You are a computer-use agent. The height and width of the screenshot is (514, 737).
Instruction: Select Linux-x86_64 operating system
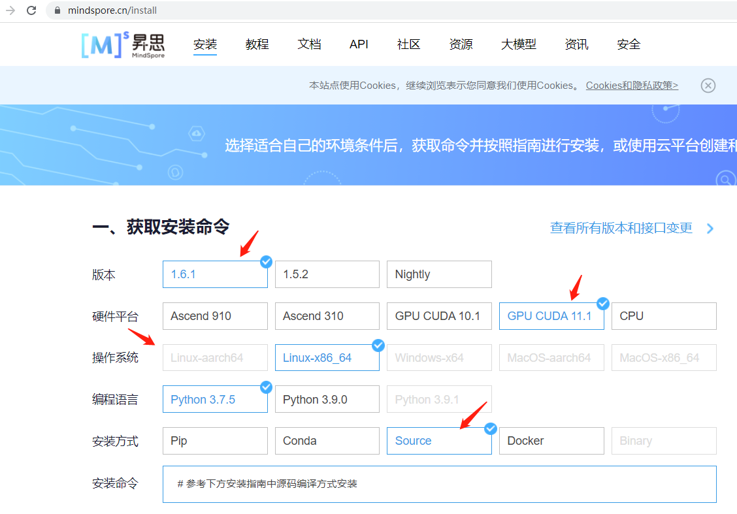click(327, 357)
